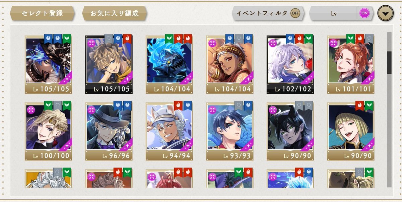Click pink badge icon on Lv 104/104 bandana card

(212, 43)
